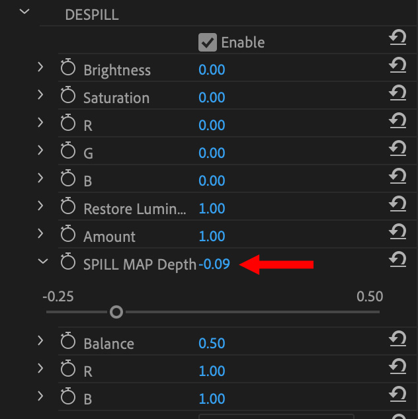The width and height of the screenshot is (418, 419).
Task: Expand the Brightness parameter
Action: pos(40,67)
